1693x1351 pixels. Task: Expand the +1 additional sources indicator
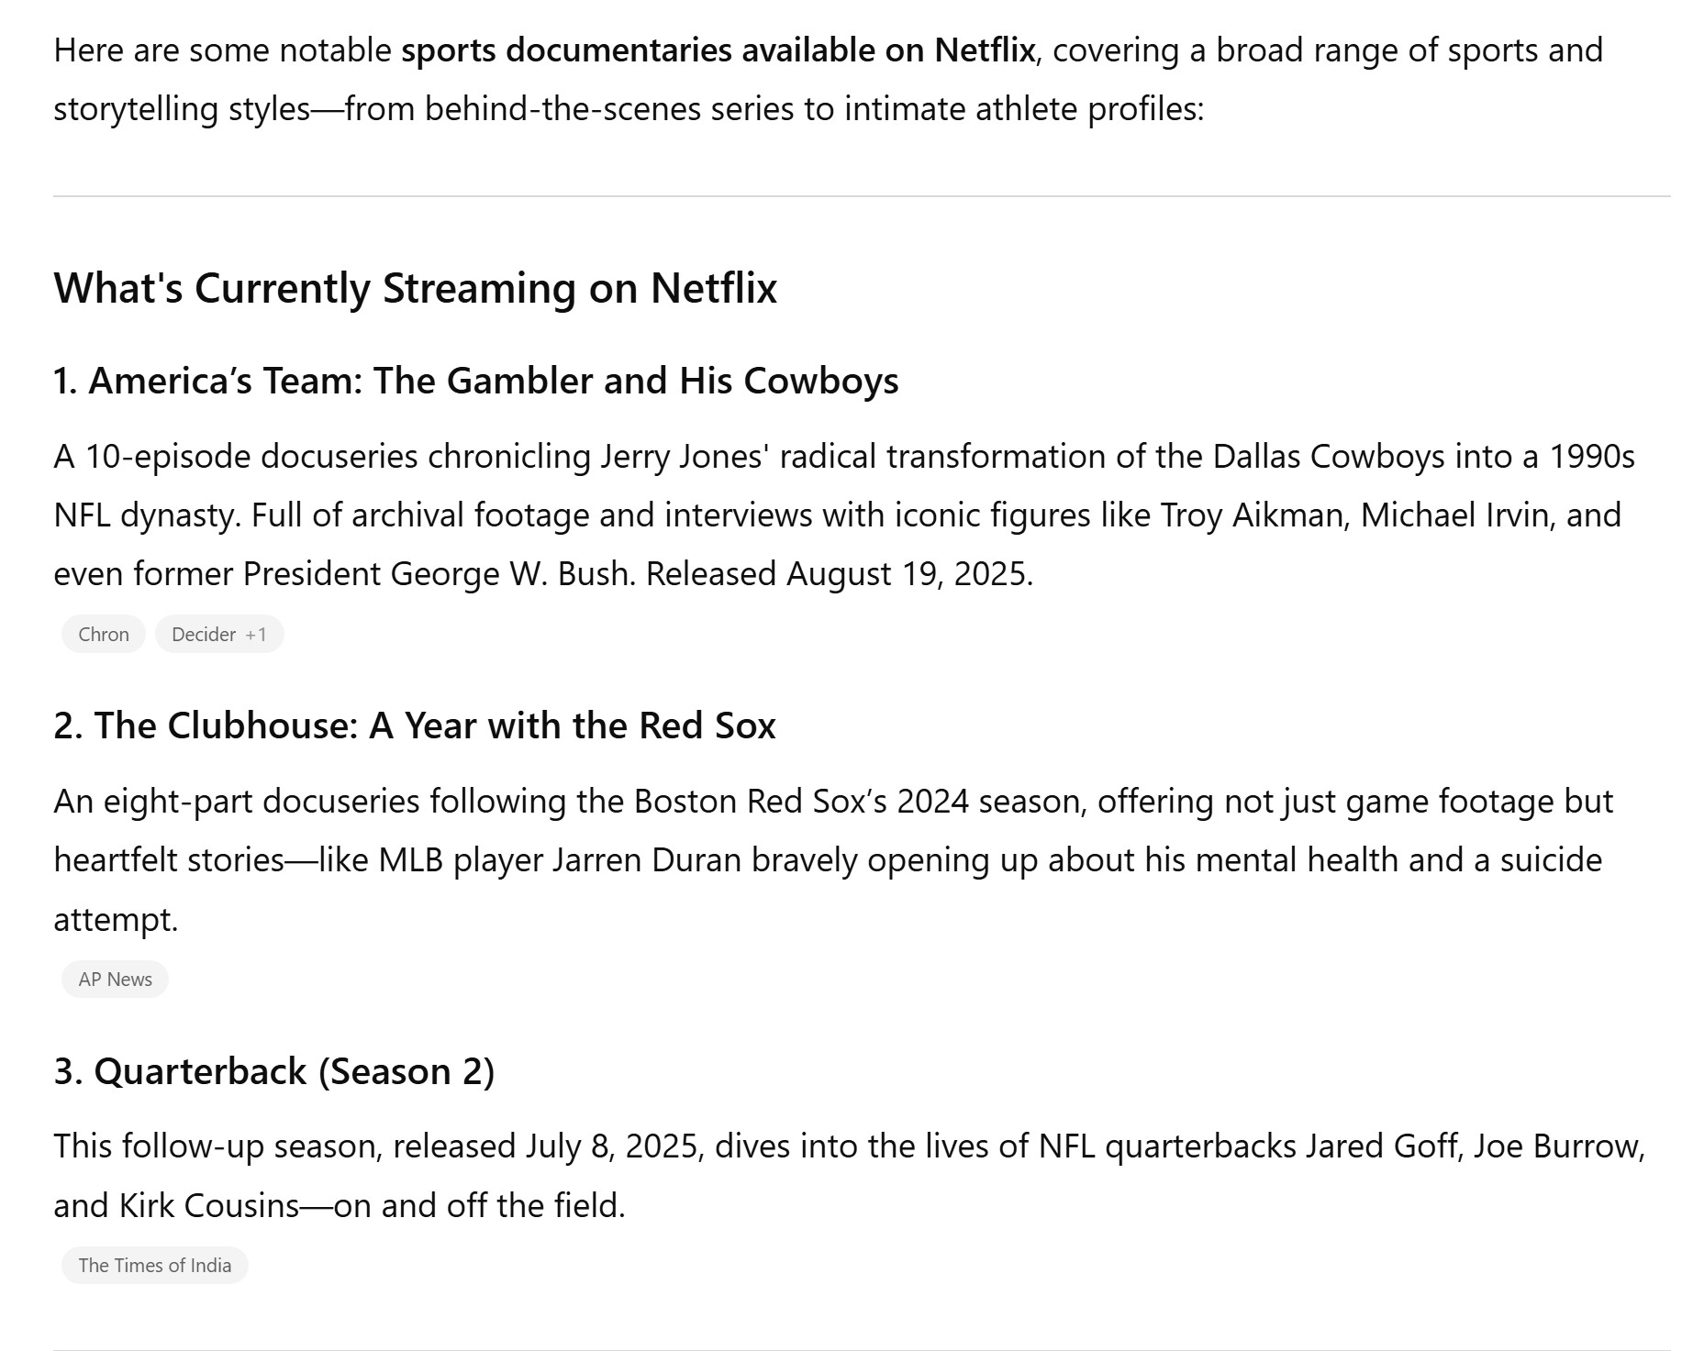[x=256, y=634]
